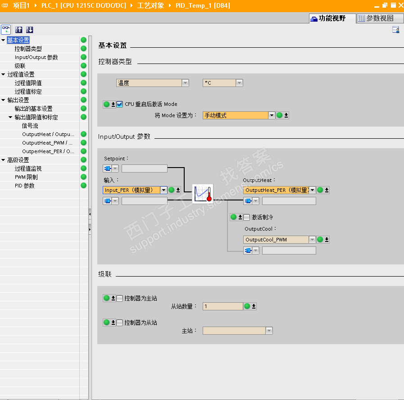This screenshot has height=400, width=404.
Task: Collapse the 基本设置 tree node
Action: pyautogui.click(x=3, y=40)
